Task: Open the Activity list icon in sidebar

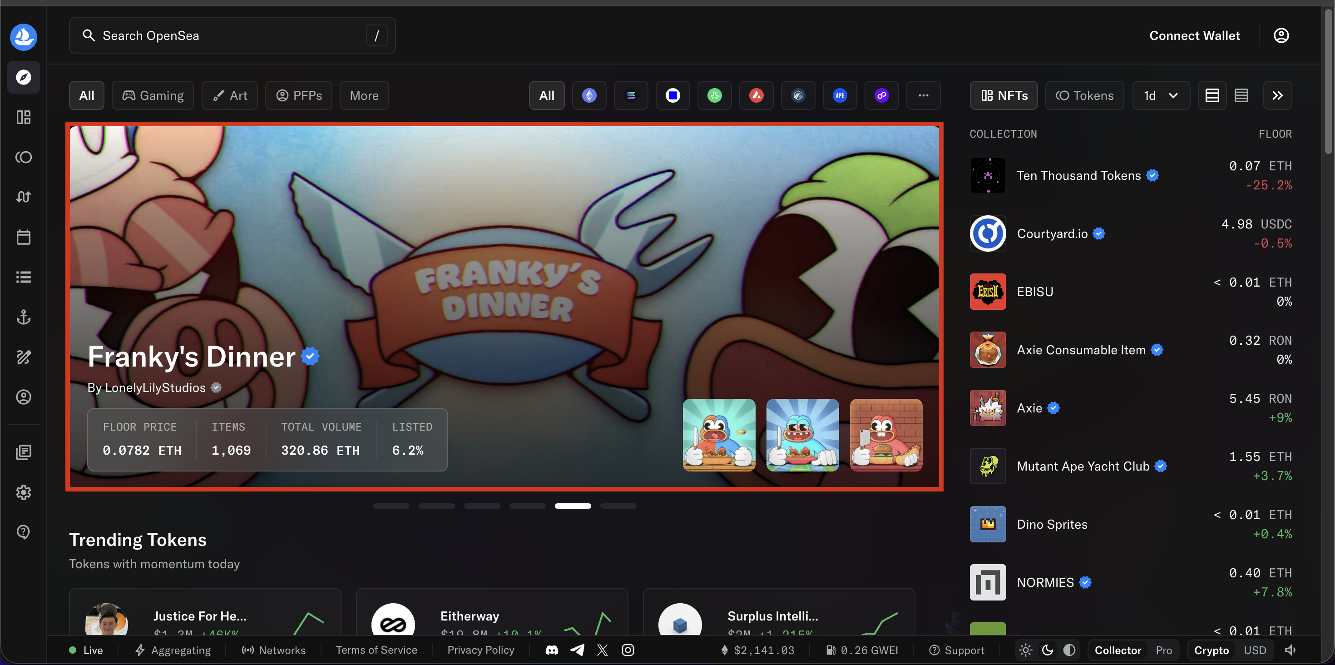Action: pyautogui.click(x=23, y=277)
